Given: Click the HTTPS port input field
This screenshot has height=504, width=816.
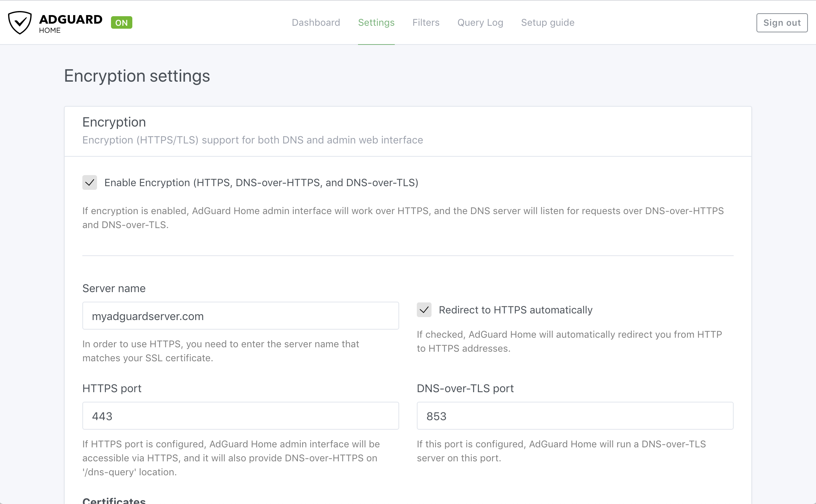Looking at the screenshot, I should (x=241, y=416).
